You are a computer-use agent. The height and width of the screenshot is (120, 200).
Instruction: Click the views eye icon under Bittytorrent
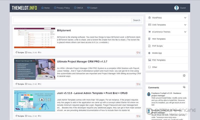pos(39,52)
